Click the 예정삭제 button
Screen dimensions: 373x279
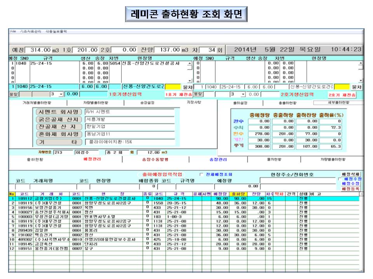click(x=351, y=174)
